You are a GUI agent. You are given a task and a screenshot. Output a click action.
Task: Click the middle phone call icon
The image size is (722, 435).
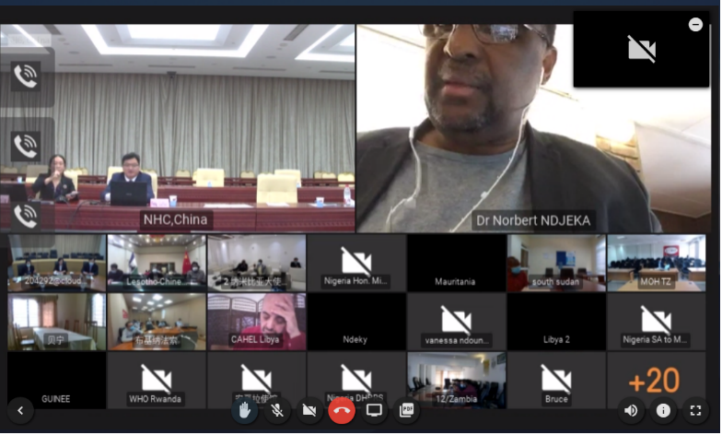tap(25, 146)
